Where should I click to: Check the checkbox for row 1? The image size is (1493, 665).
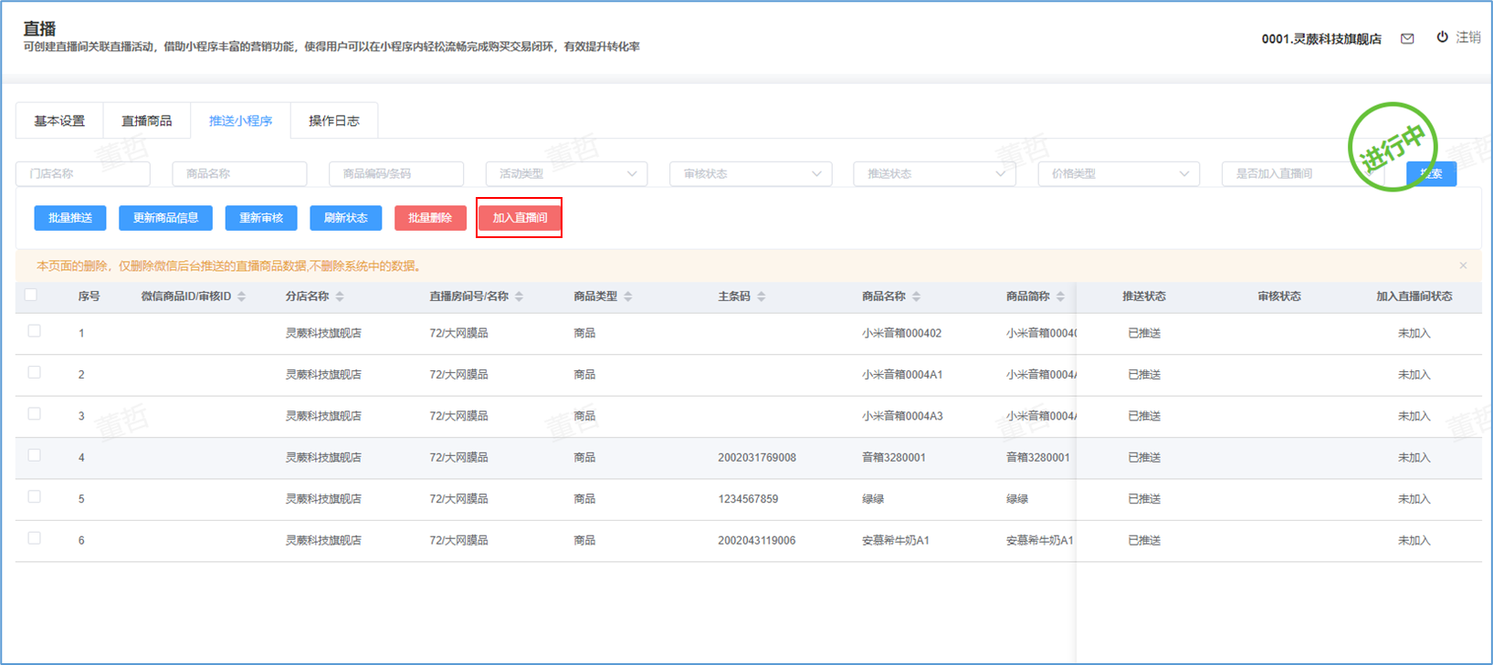35,331
